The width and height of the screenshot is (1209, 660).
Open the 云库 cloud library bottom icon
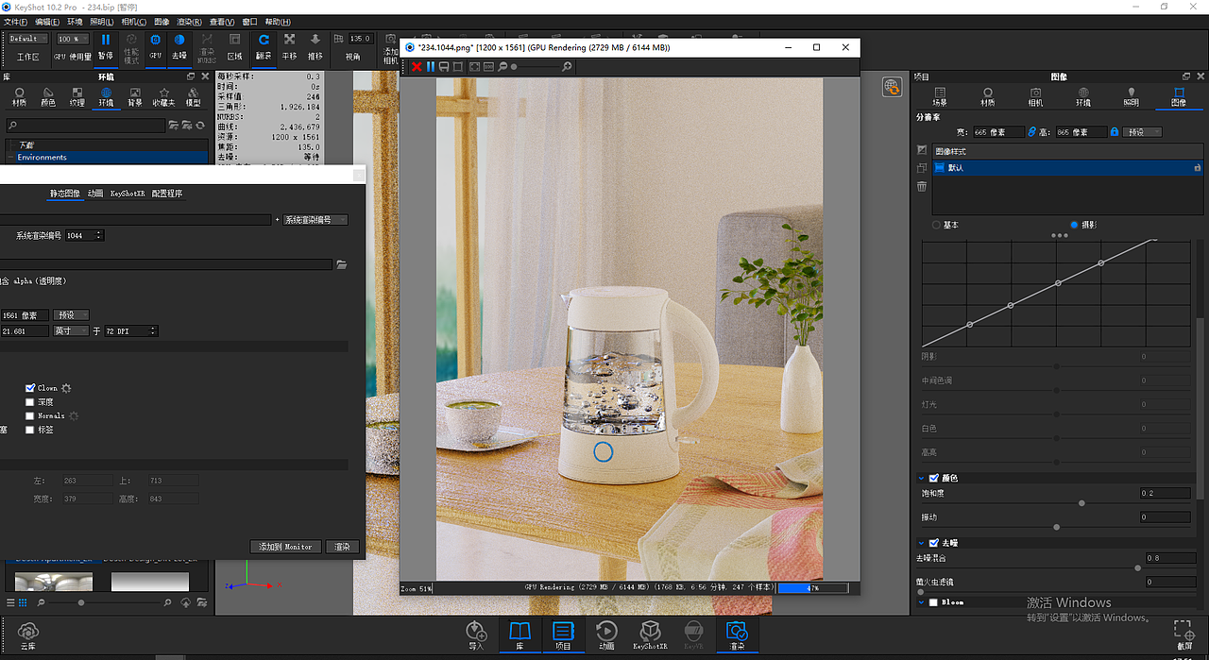[x=28, y=635]
